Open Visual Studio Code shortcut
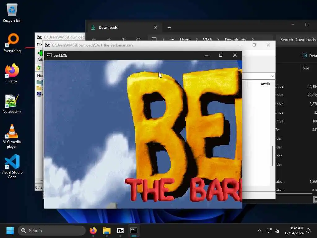The image size is (317, 238). pyautogui.click(x=12, y=167)
